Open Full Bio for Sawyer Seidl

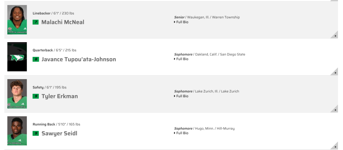[x=181, y=133]
